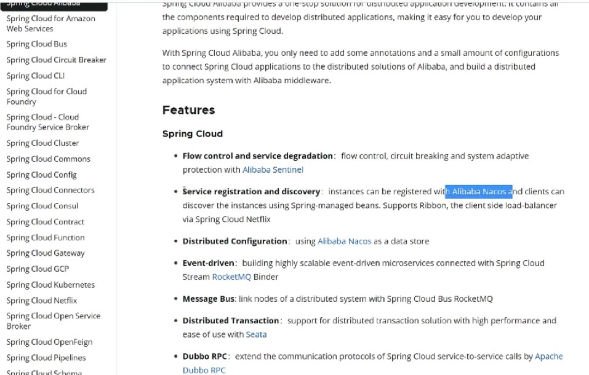Follow the RocketMQ Binder link
The image size is (589, 375).
pos(231,277)
